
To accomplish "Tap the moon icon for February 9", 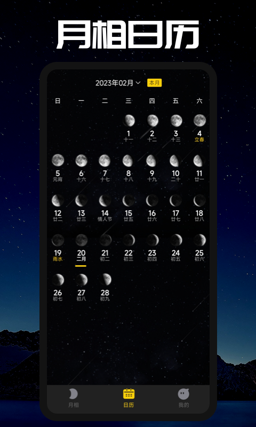I will click(153, 161).
